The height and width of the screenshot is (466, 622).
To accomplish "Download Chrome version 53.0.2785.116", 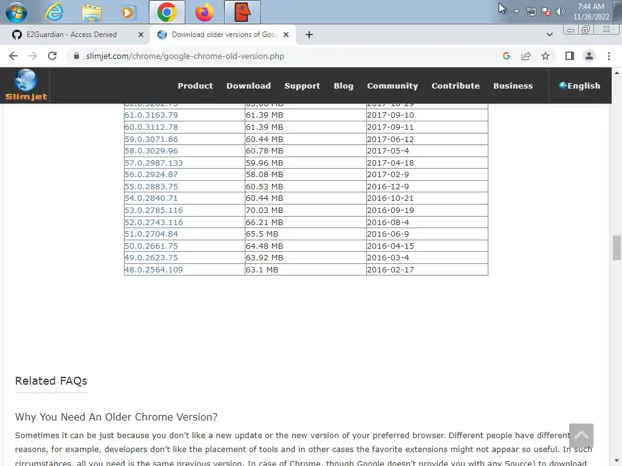I will tap(154, 210).
